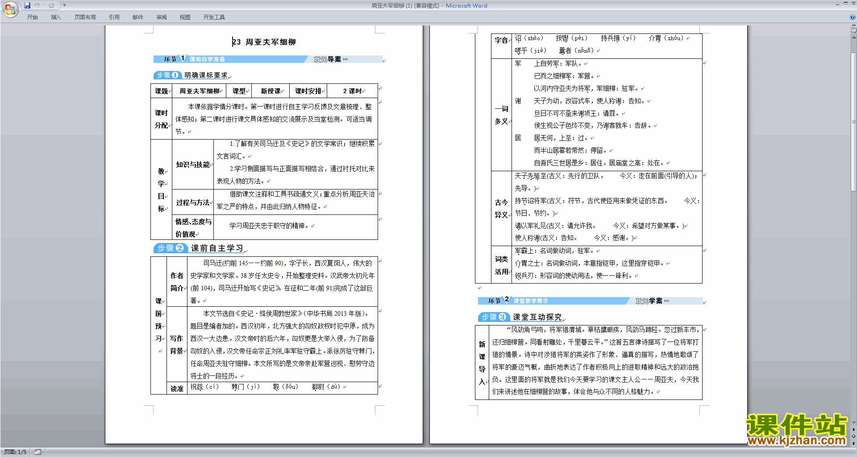Switch to 页面布局 ribbon tab
This screenshot has height=457, width=857.
point(85,17)
